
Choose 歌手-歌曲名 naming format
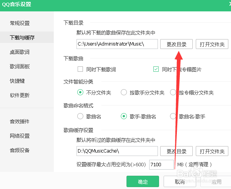pos(124,116)
